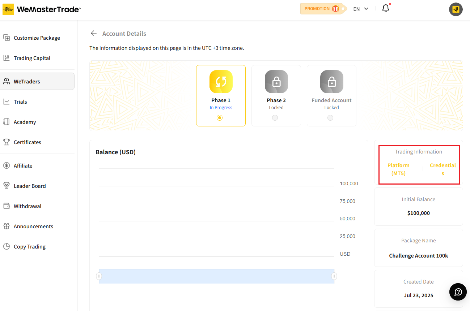
Task: Open WeTraders menu item
Action: click(x=37, y=81)
